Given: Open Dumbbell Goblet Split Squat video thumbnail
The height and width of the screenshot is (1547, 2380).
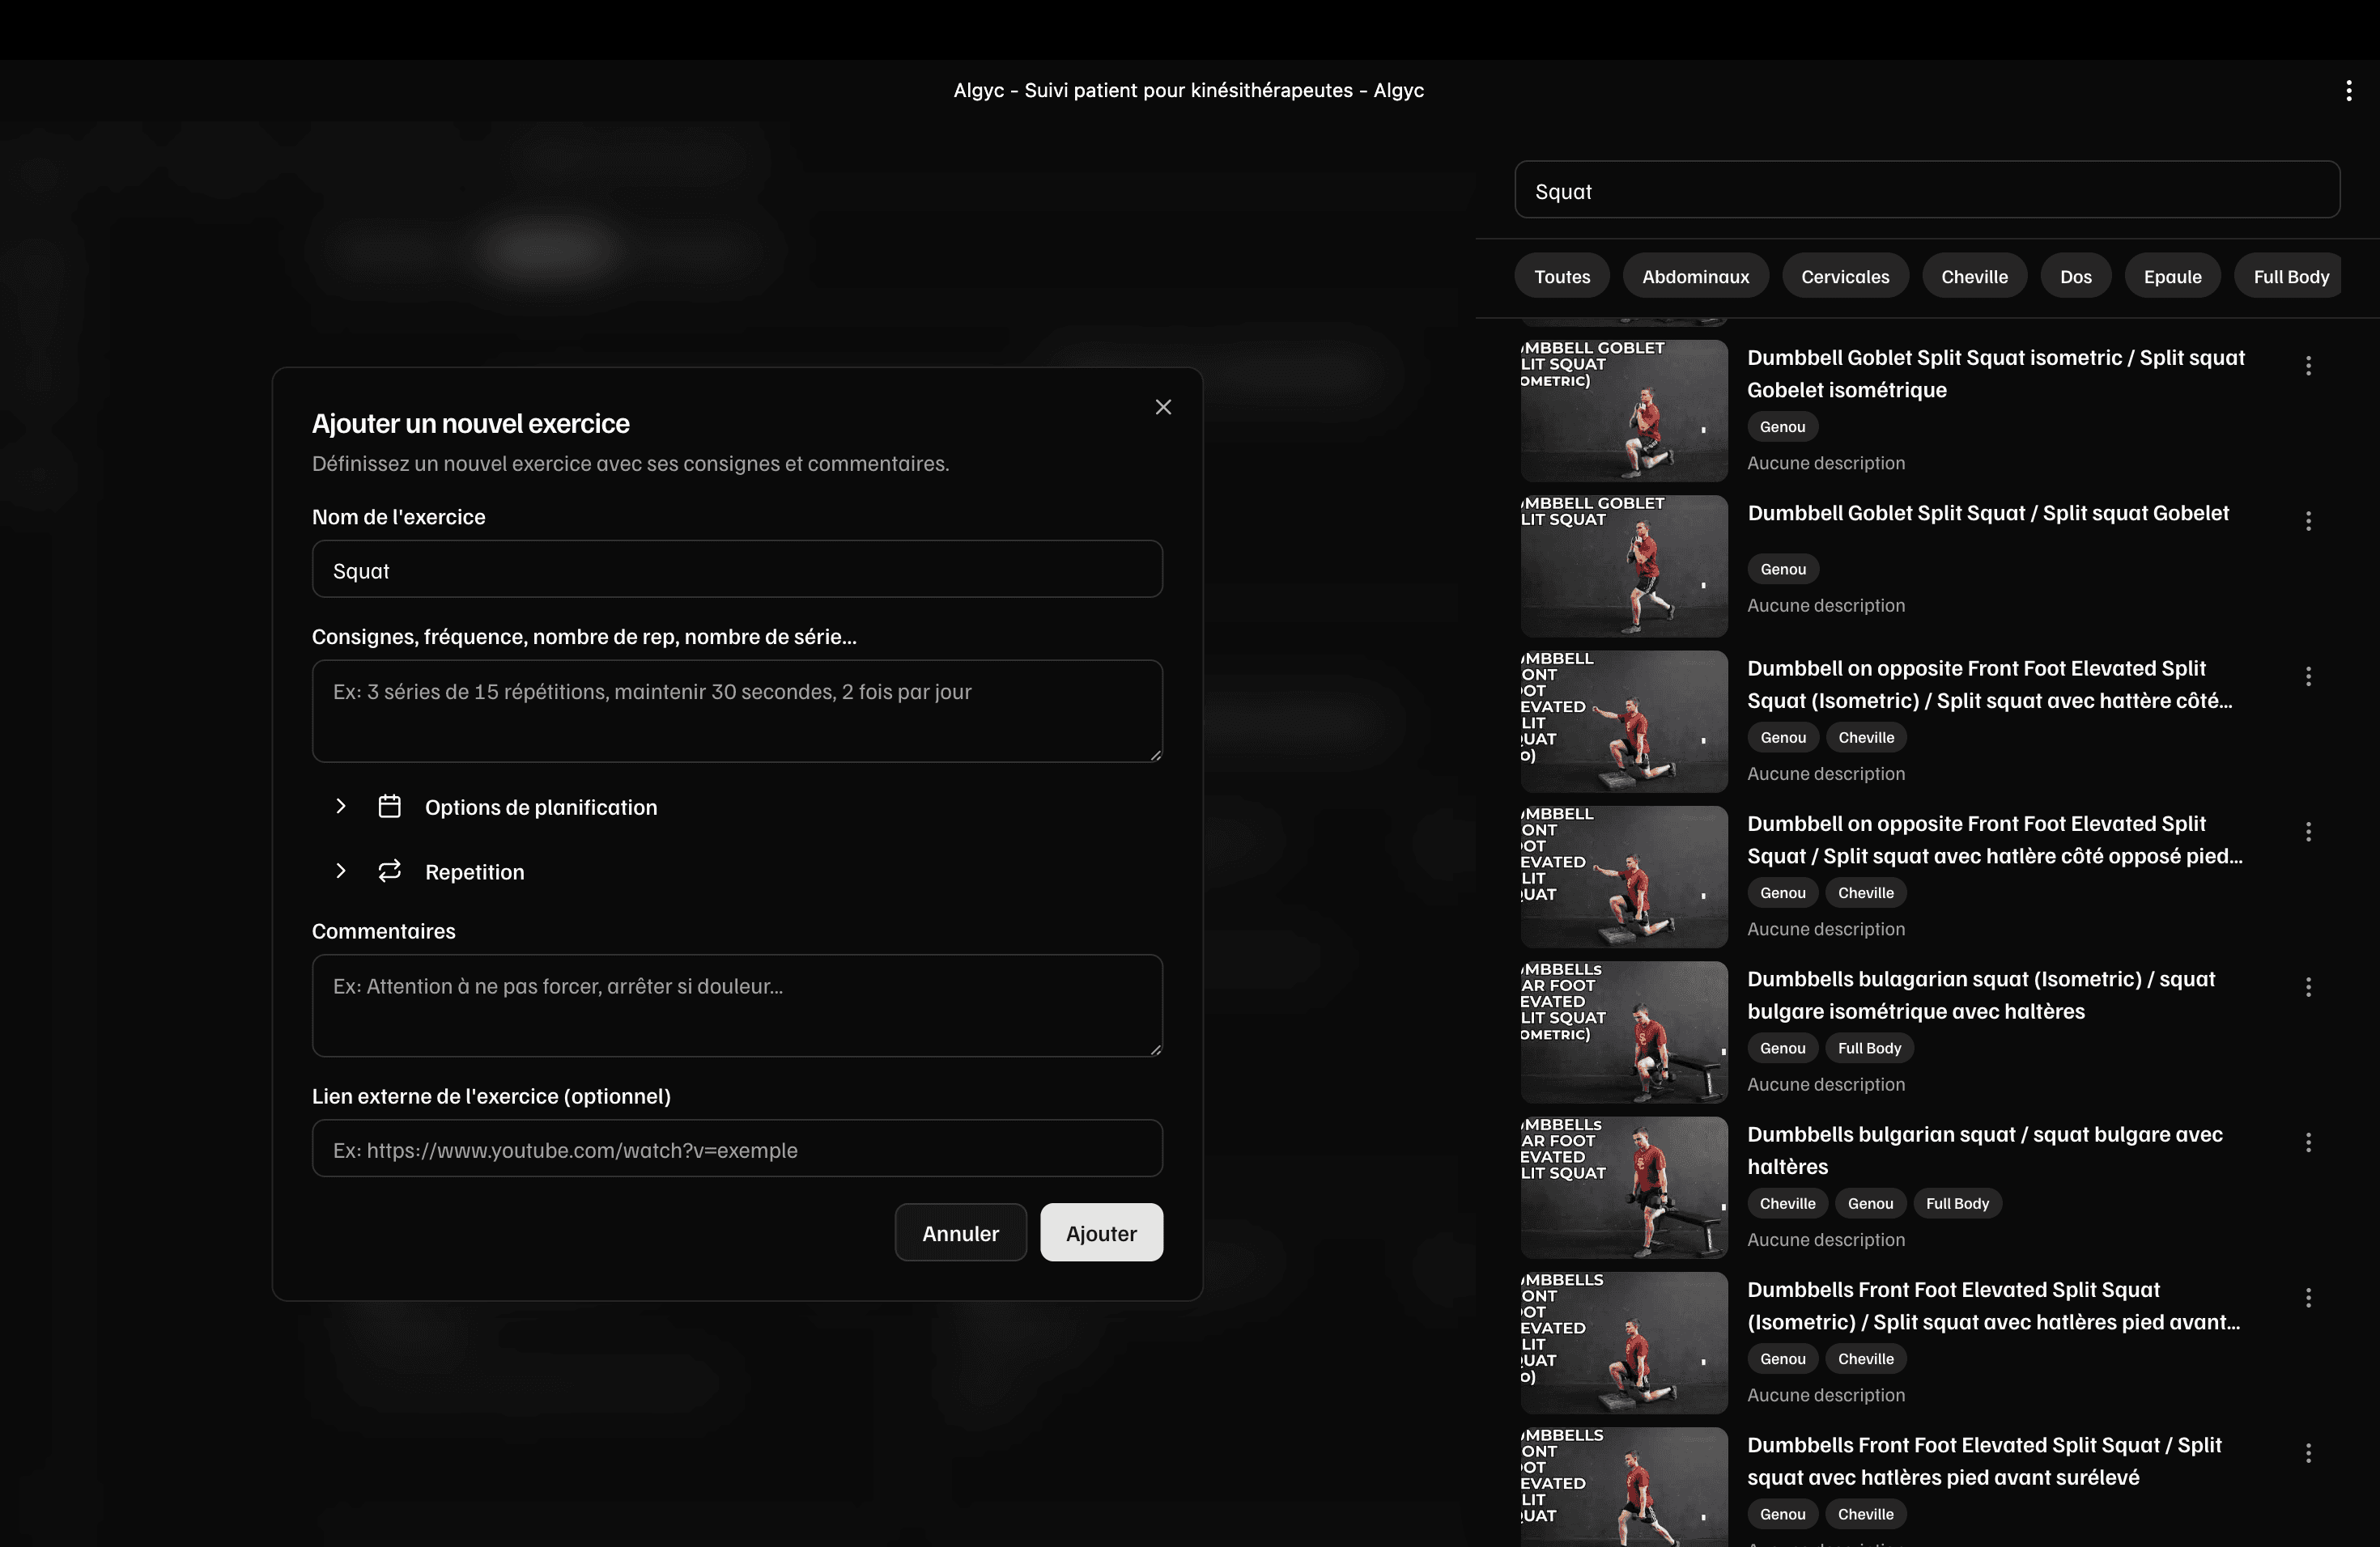Looking at the screenshot, I should [1623, 566].
